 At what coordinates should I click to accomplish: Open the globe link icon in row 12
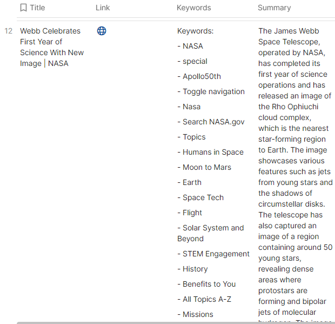[102, 31]
